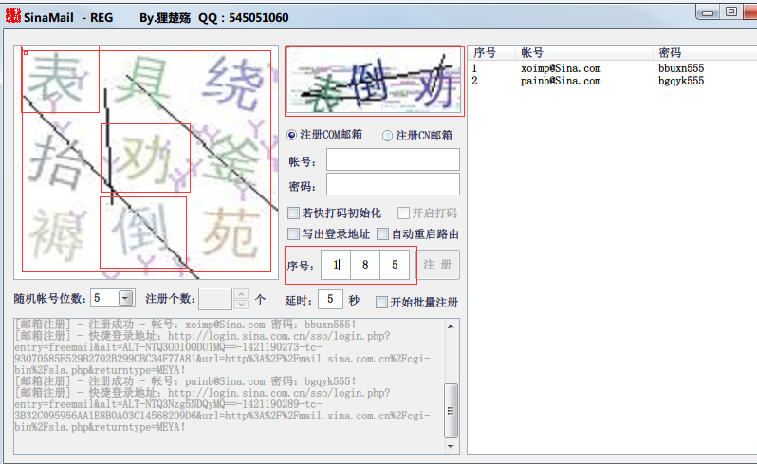Click the log scrollbar up arrow

coord(451,326)
